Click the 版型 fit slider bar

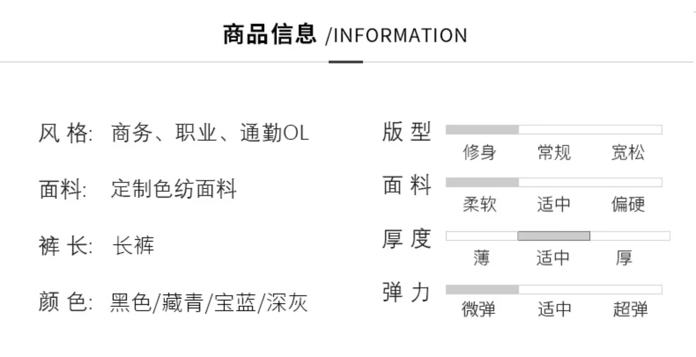point(554,130)
